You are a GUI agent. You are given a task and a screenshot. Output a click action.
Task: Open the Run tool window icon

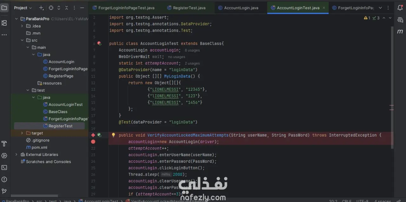point(4,156)
